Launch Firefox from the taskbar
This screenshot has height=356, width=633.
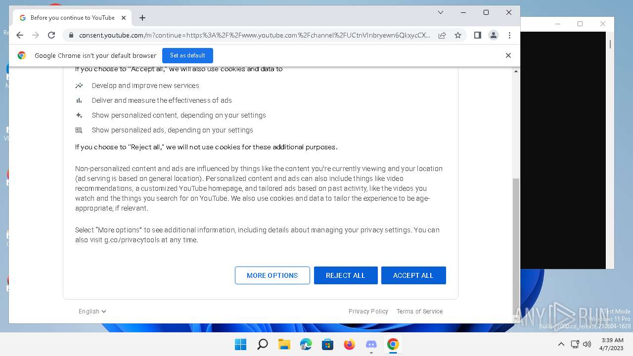350,345
